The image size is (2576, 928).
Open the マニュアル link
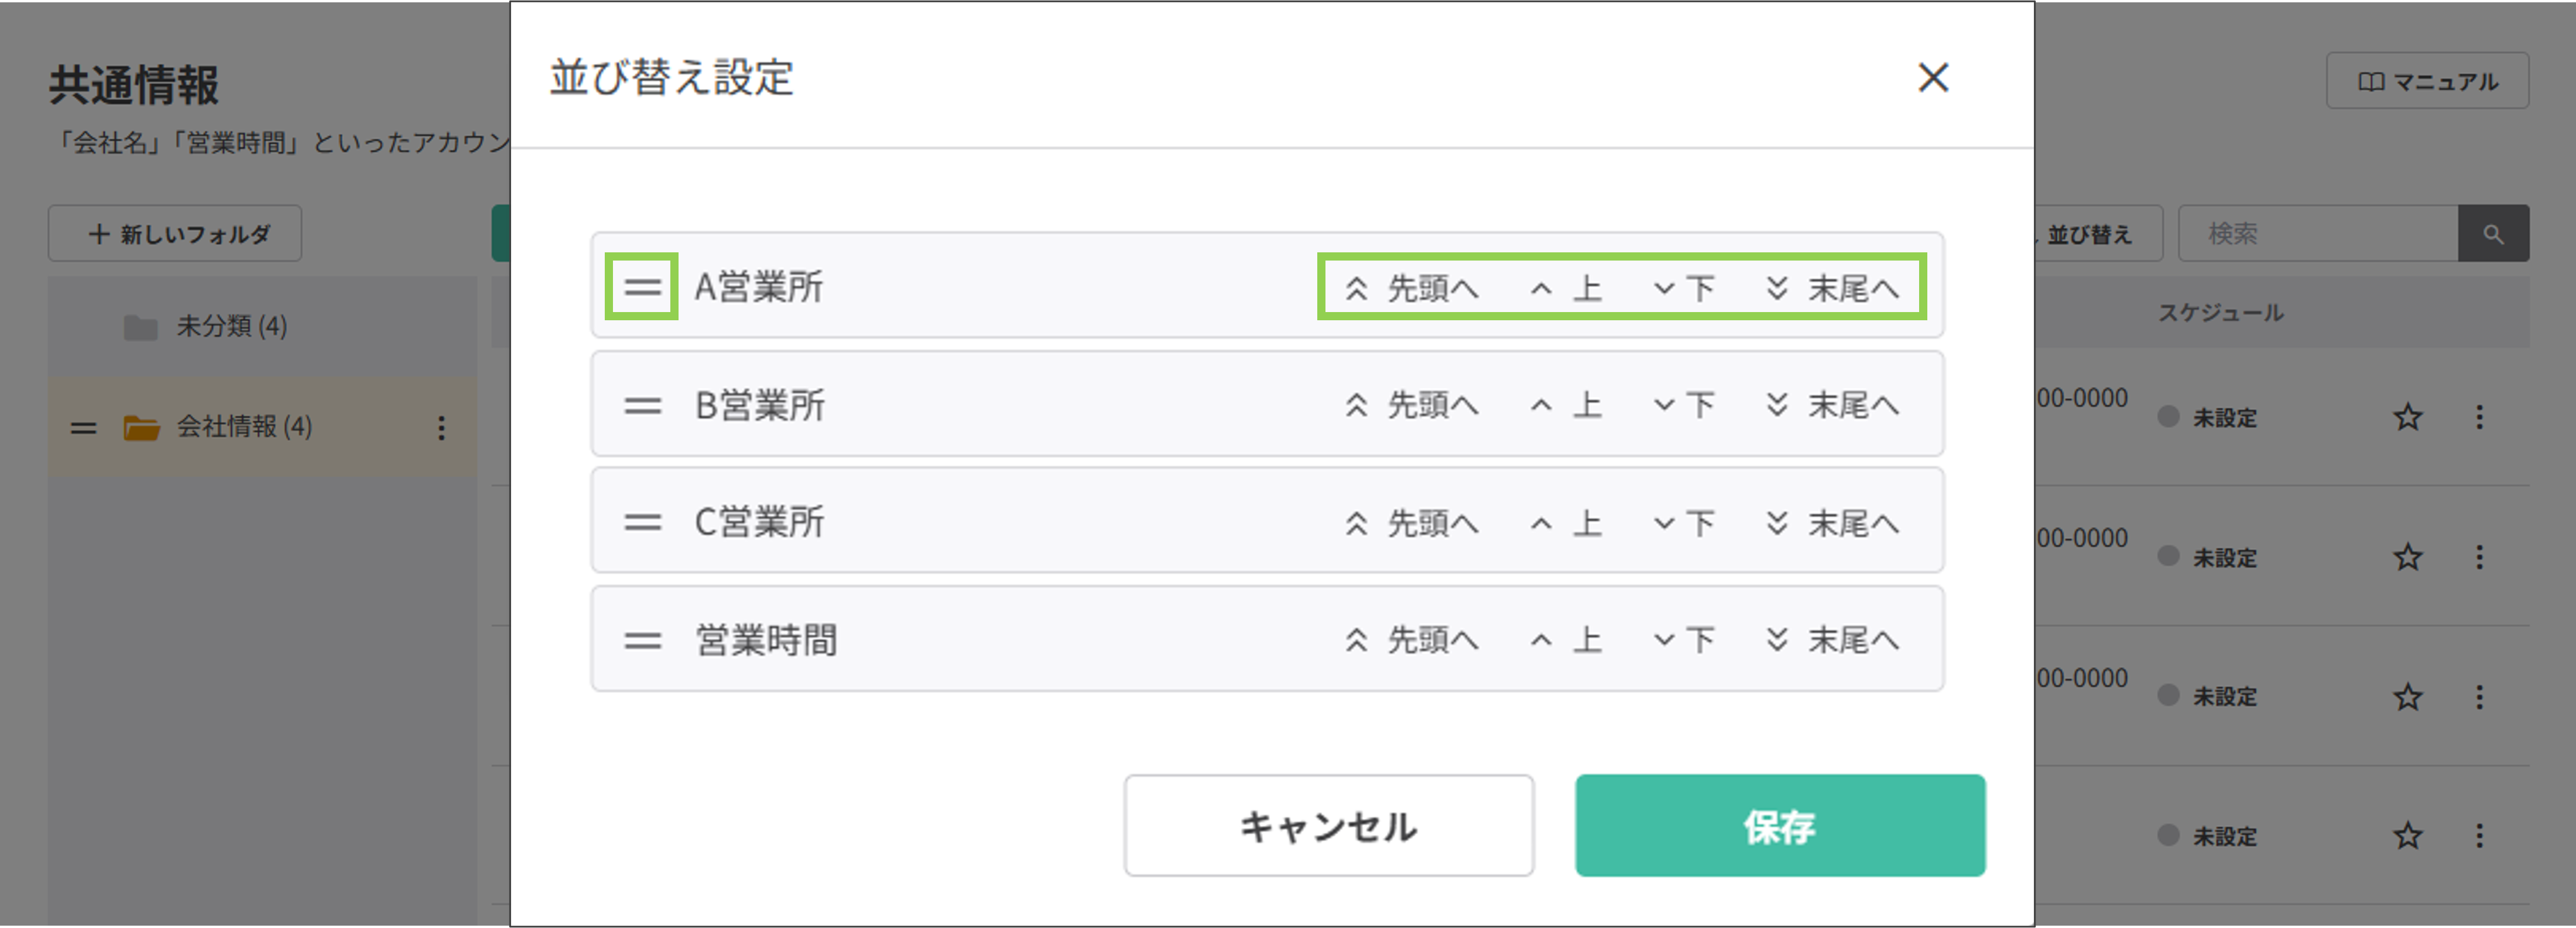point(2428,81)
